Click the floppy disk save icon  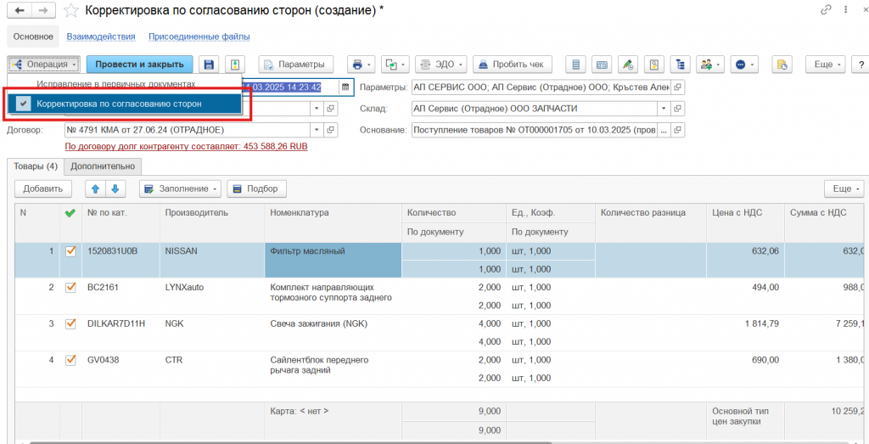[208, 65]
